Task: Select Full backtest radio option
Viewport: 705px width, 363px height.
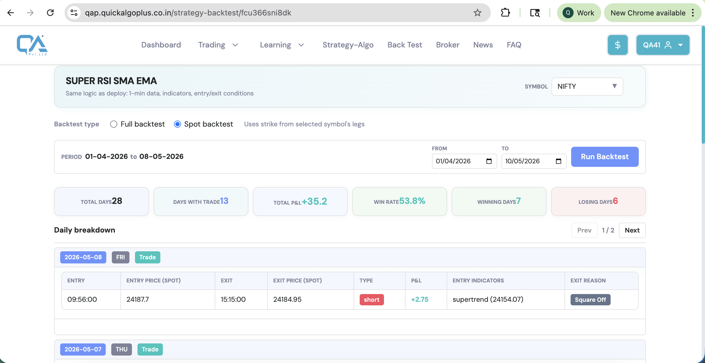Action: coord(113,124)
